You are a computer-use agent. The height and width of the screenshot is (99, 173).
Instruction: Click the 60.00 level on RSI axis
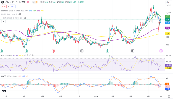click(x=168, y=62)
